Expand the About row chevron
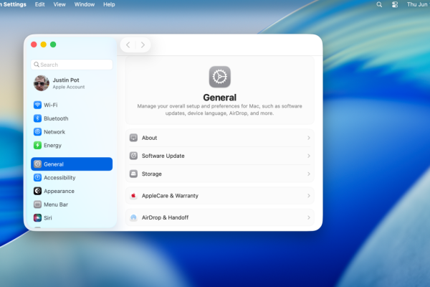The image size is (430, 287). [308, 138]
